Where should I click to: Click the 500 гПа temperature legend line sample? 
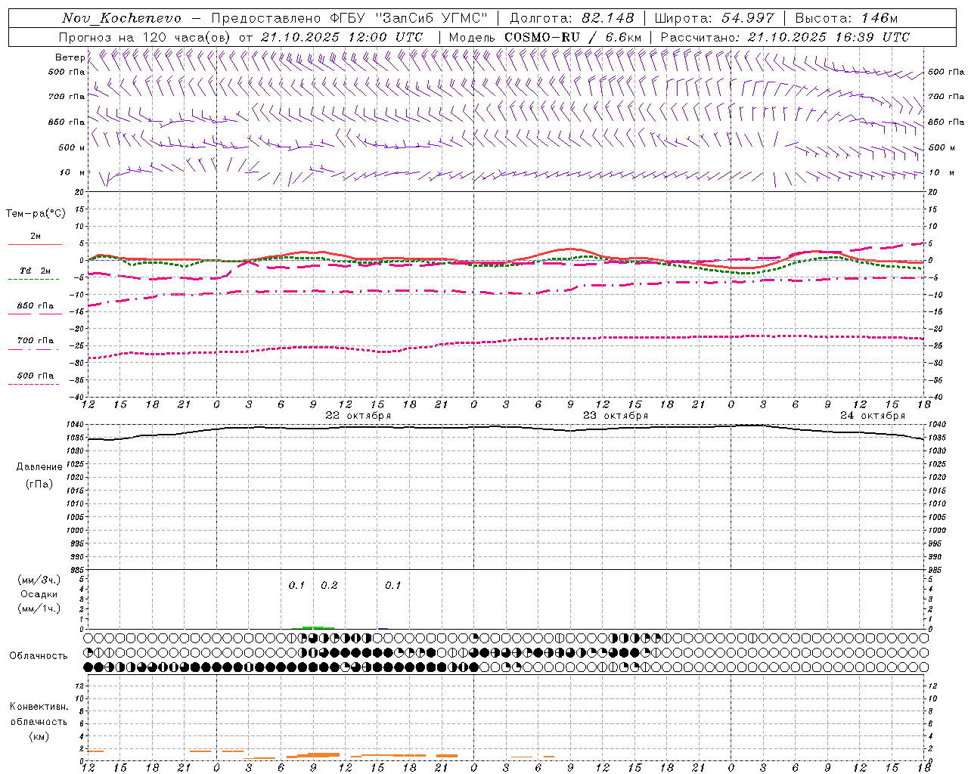click(33, 384)
